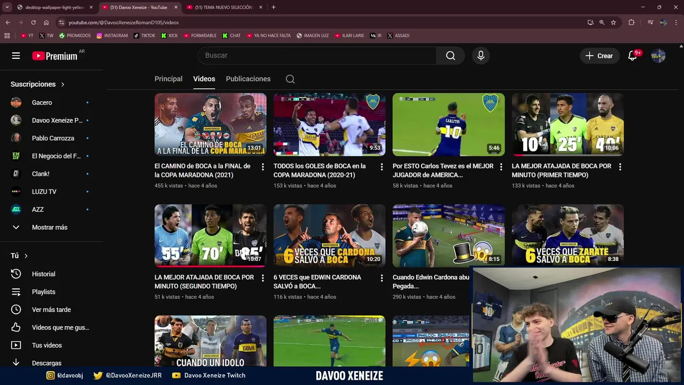Open title Cuando Edwin Cardona abu...
This screenshot has width=684, height=385.
tap(431, 282)
